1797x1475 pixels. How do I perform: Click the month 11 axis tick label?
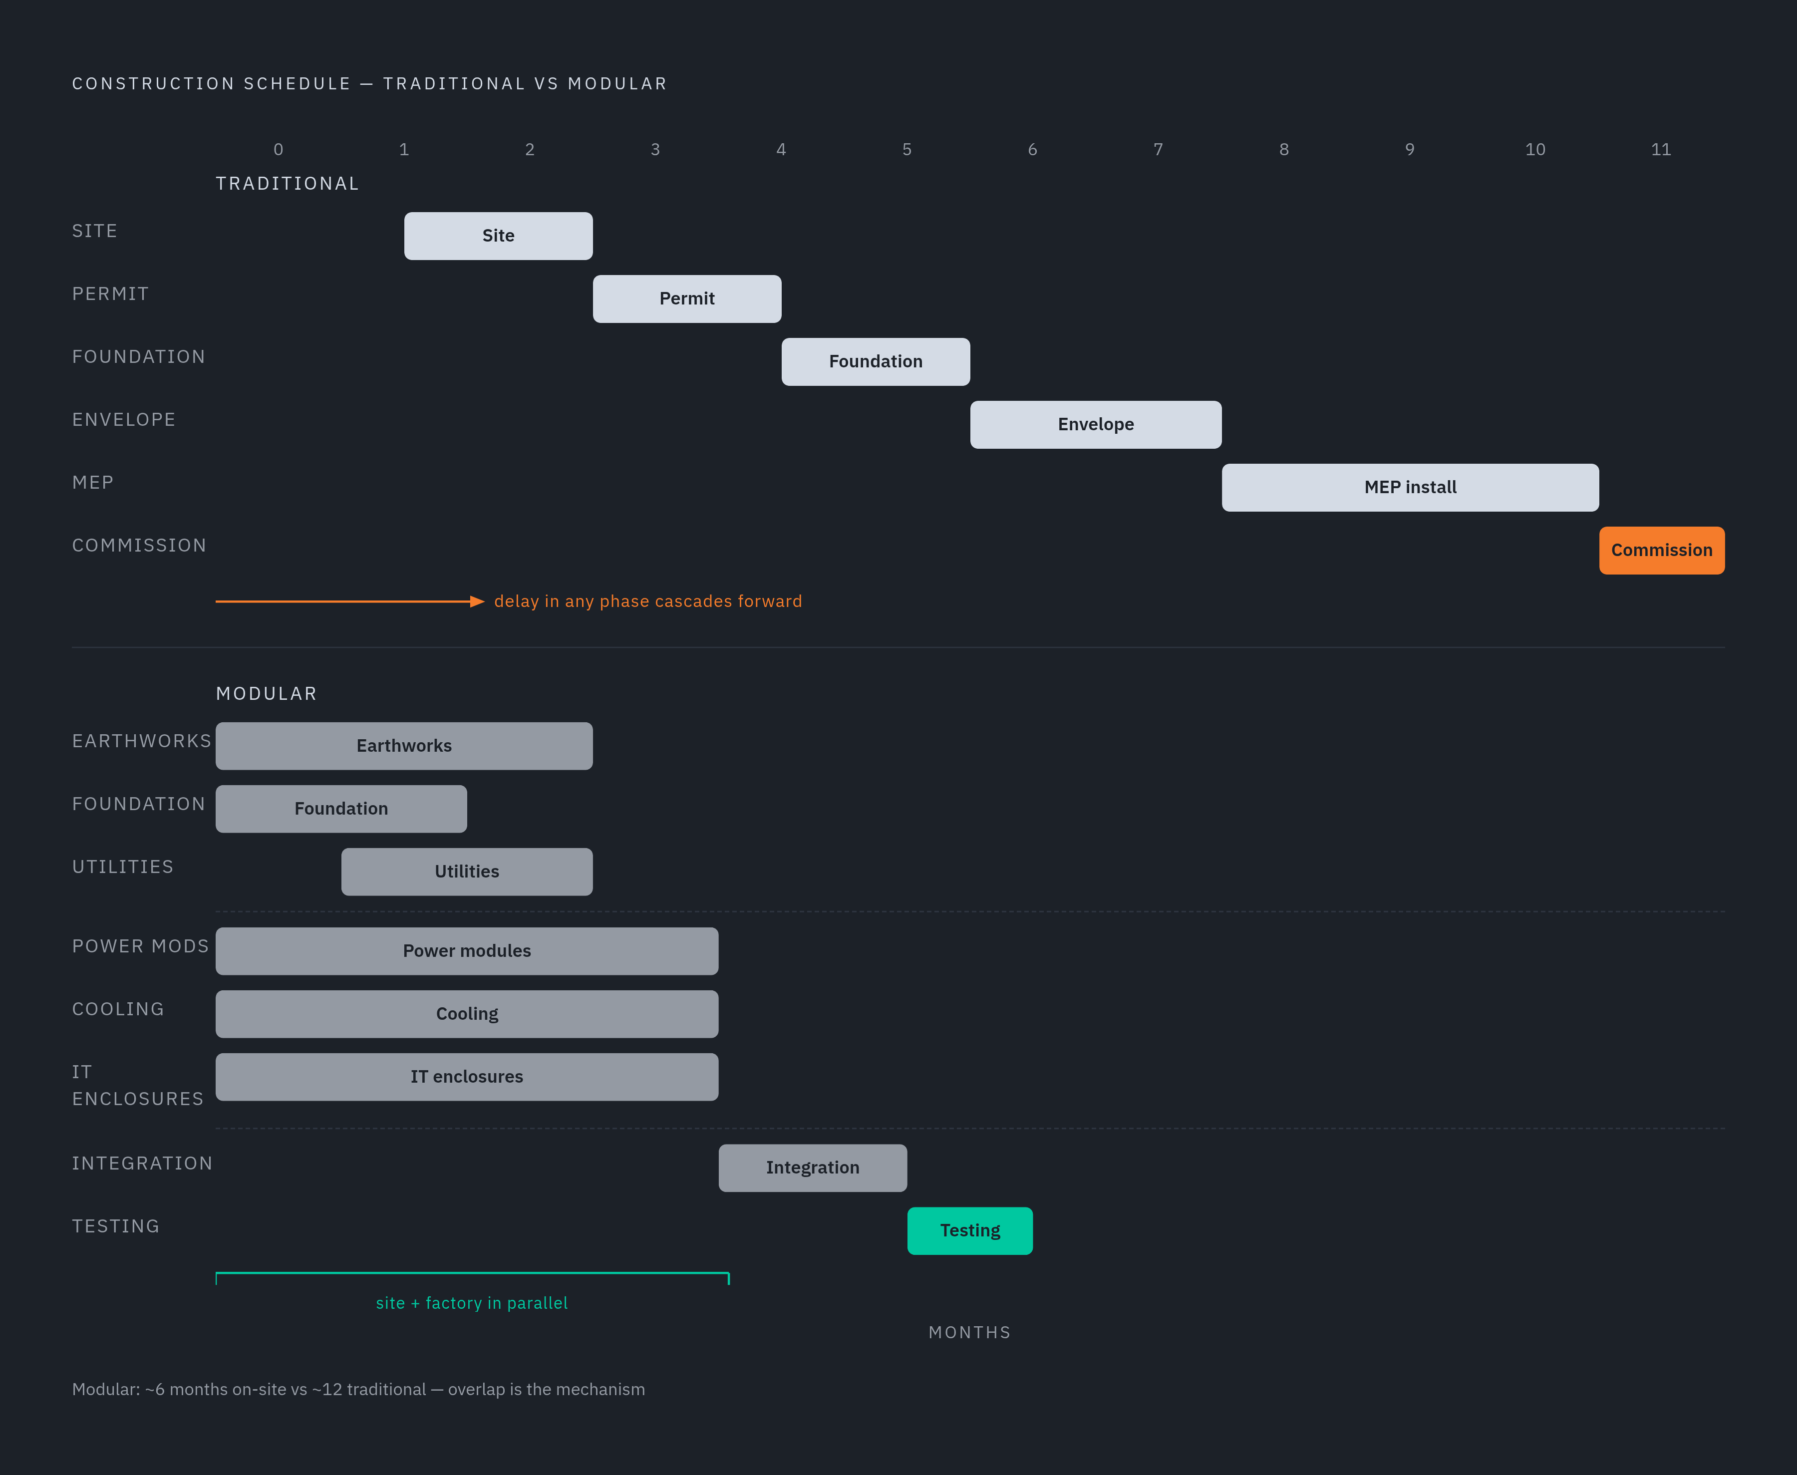point(1661,150)
